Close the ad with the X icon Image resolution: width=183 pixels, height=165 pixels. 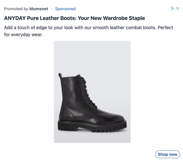coord(178,9)
